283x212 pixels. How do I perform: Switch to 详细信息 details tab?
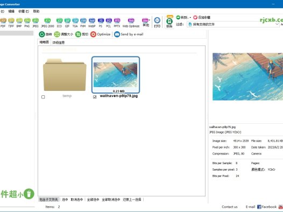(59, 43)
